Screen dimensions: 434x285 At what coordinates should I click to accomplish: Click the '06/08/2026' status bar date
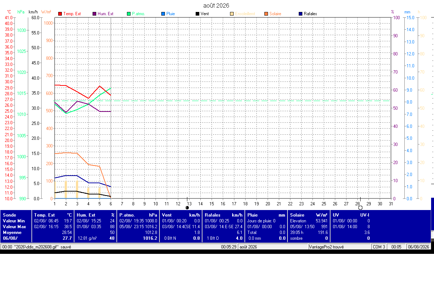[x=418, y=247]
